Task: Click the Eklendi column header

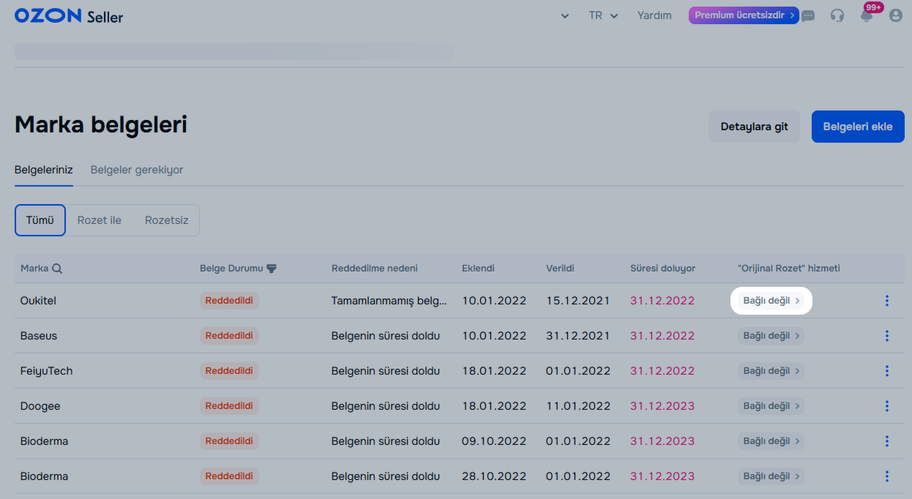Action: point(478,269)
